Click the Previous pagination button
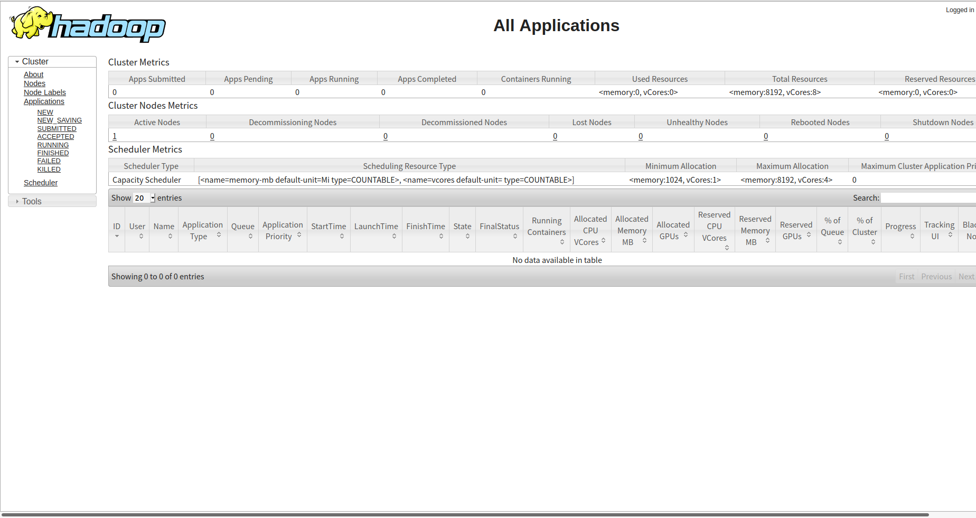This screenshot has height=518, width=976. pyautogui.click(x=936, y=277)
